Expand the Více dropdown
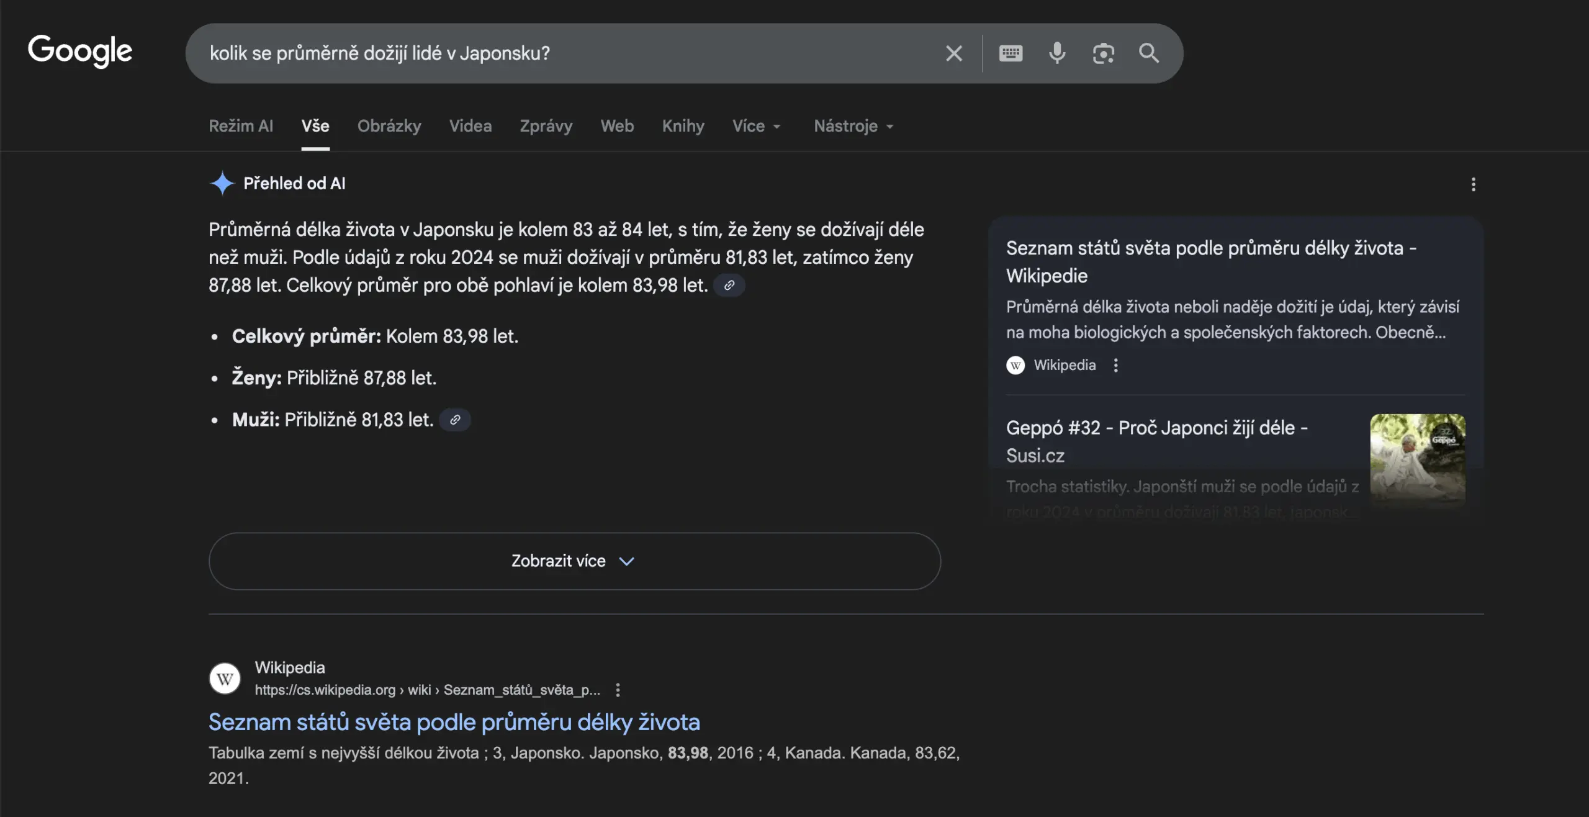 (x=756, y=126)
